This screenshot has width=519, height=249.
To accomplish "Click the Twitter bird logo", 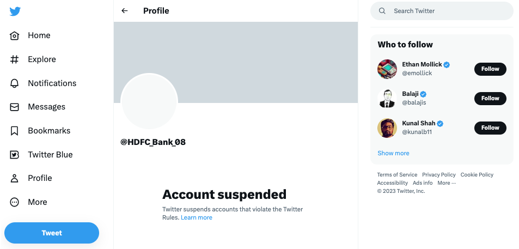I will 15,12.
